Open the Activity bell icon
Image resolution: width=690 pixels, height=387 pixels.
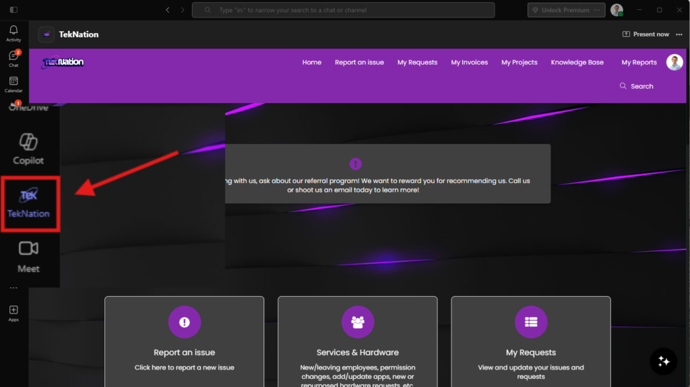(13, 34)
